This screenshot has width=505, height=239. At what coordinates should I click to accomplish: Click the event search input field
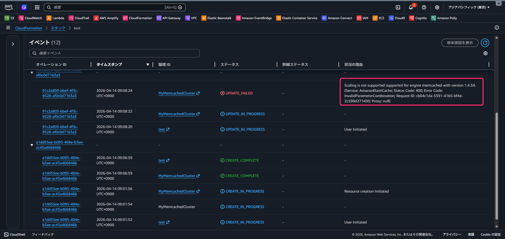(114, 53)
